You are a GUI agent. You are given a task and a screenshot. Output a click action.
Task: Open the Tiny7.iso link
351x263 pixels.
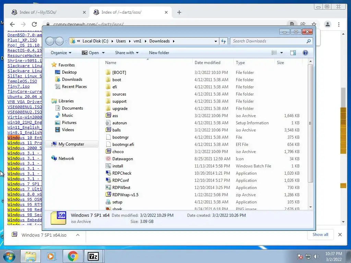coord(19,86)
